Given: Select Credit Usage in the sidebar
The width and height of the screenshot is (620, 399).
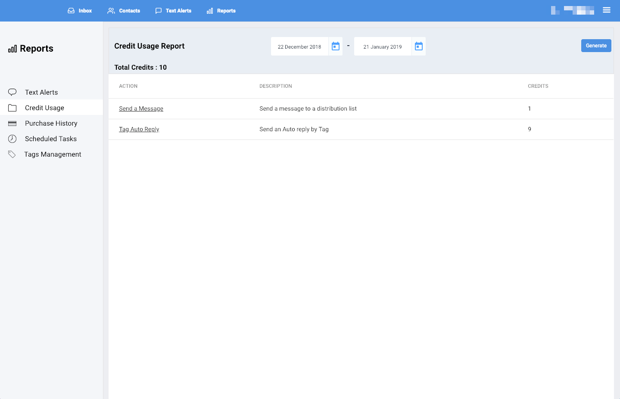Looking at the screenshot, I should pyautogui.click(x=51, y=108).
